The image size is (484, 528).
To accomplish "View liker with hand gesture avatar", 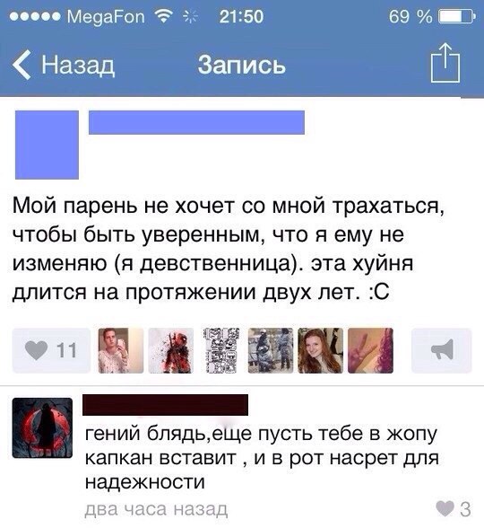I will (370, 350).
